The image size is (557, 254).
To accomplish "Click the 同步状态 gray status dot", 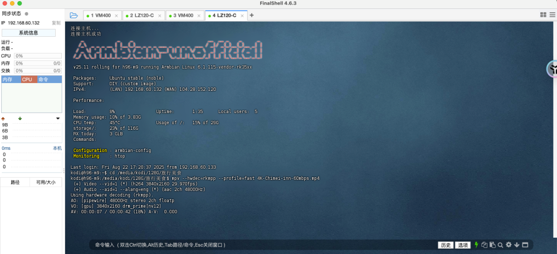I will pos(26,13).
